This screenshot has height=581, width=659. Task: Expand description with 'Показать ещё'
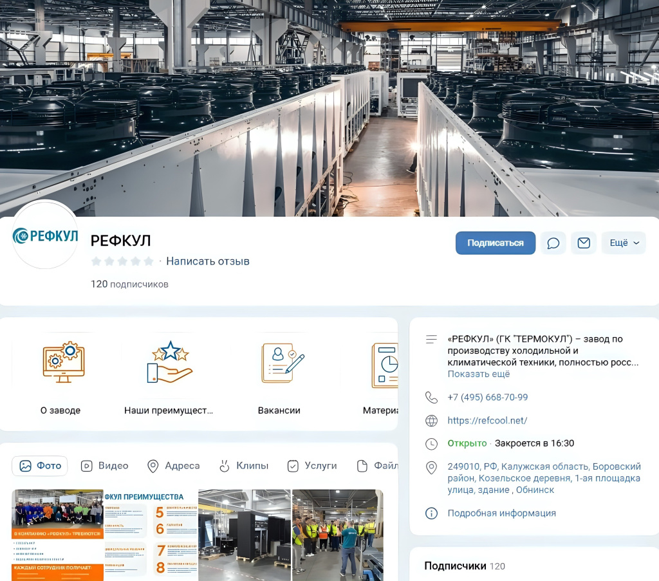point(478,374)
